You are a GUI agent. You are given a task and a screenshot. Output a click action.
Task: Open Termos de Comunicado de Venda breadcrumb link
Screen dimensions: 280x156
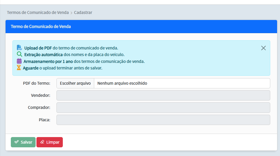[38, 12]
